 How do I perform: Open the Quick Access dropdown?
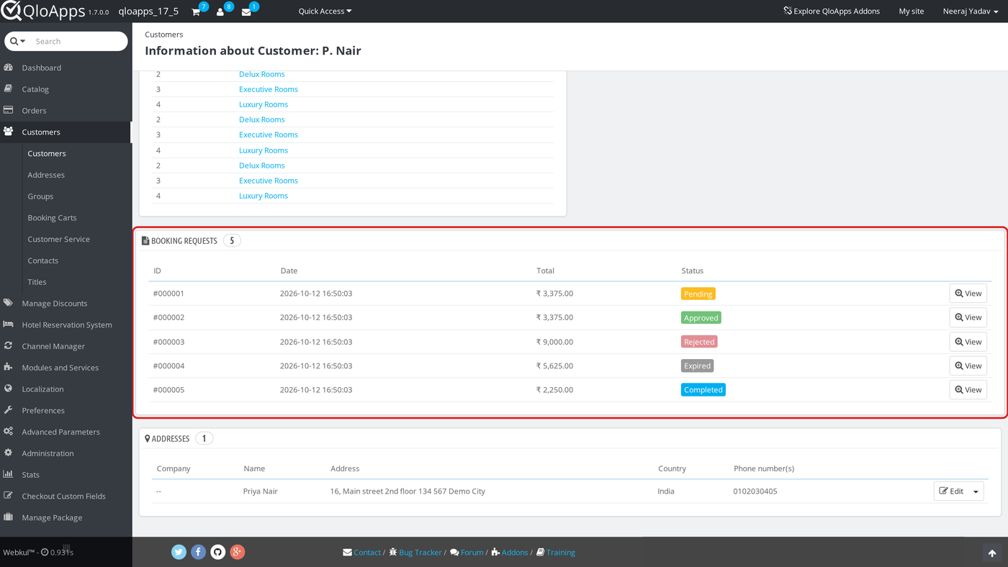click(325, 12)
